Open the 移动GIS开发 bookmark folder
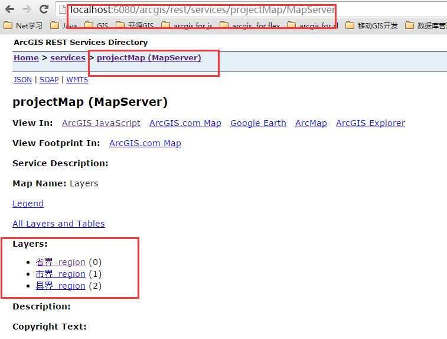Screen dimensions: 447x339 (371, 25)
